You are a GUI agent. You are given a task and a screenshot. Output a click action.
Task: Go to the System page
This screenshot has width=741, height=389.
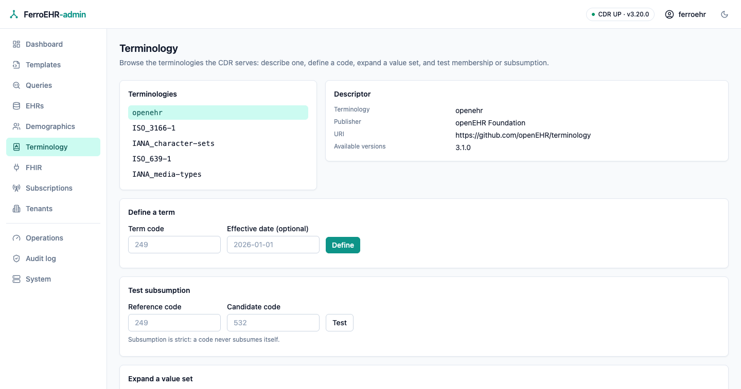(x=53, y=279)
